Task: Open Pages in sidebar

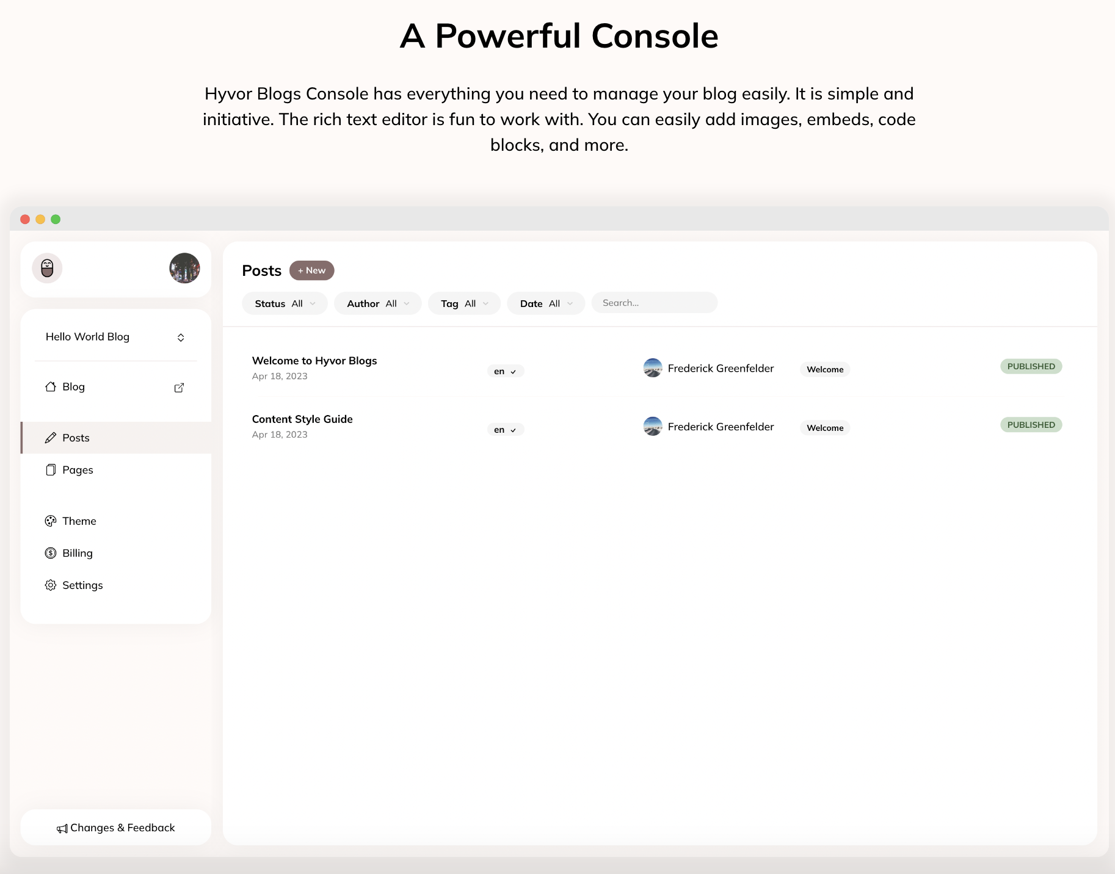Action: tap(116, 470)
